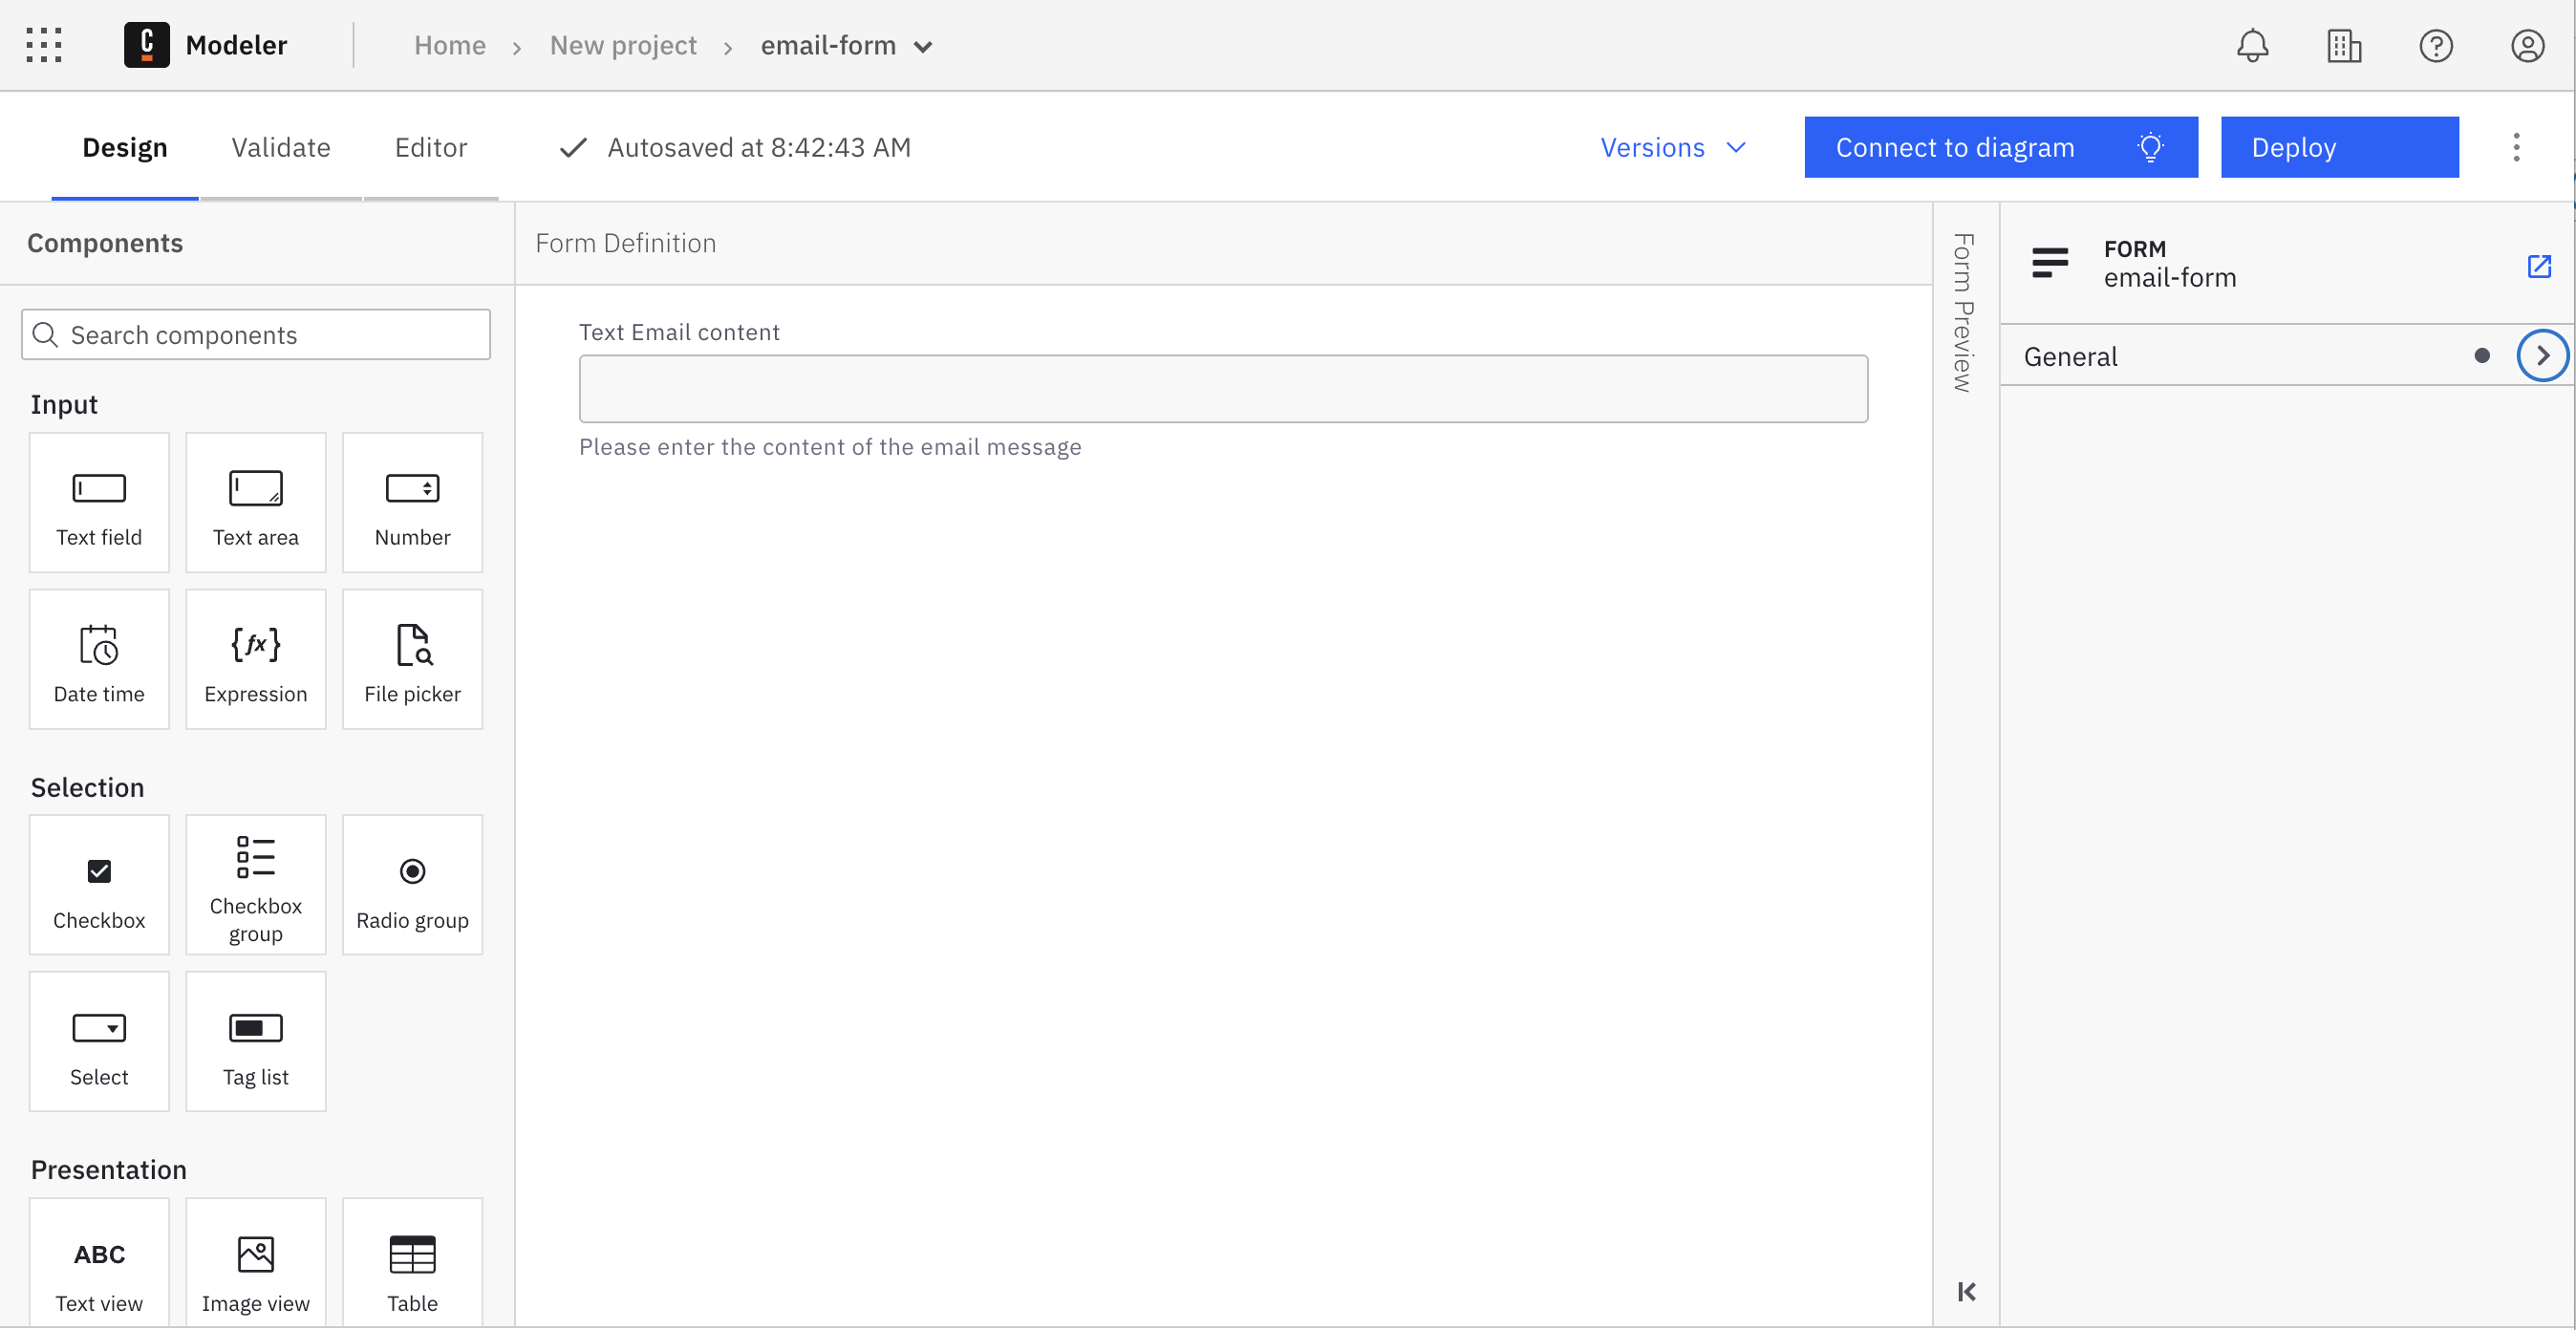The width and height of the screenshot is (2576, 1330).
Task: Click the Email content text box
Action: point(1222,388)
